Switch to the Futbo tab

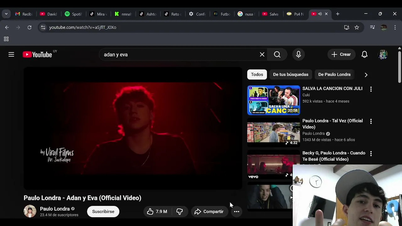click(x=222, y=14)
